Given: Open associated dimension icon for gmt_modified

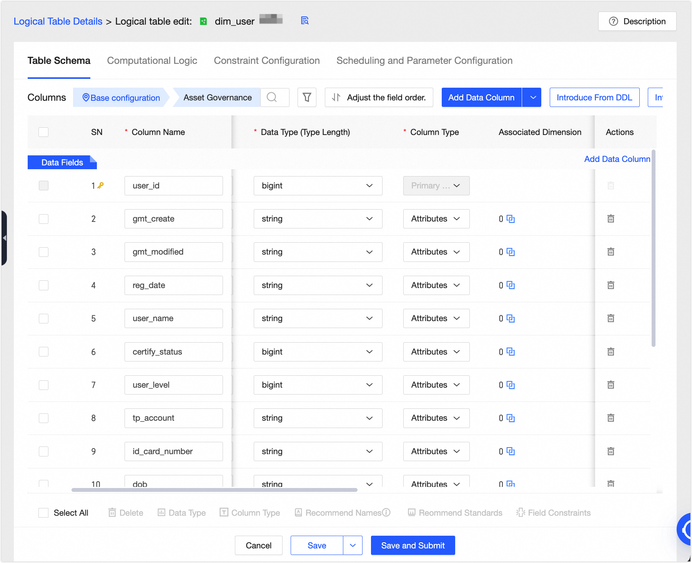Looking at the screenshot, I should (511, 252).
